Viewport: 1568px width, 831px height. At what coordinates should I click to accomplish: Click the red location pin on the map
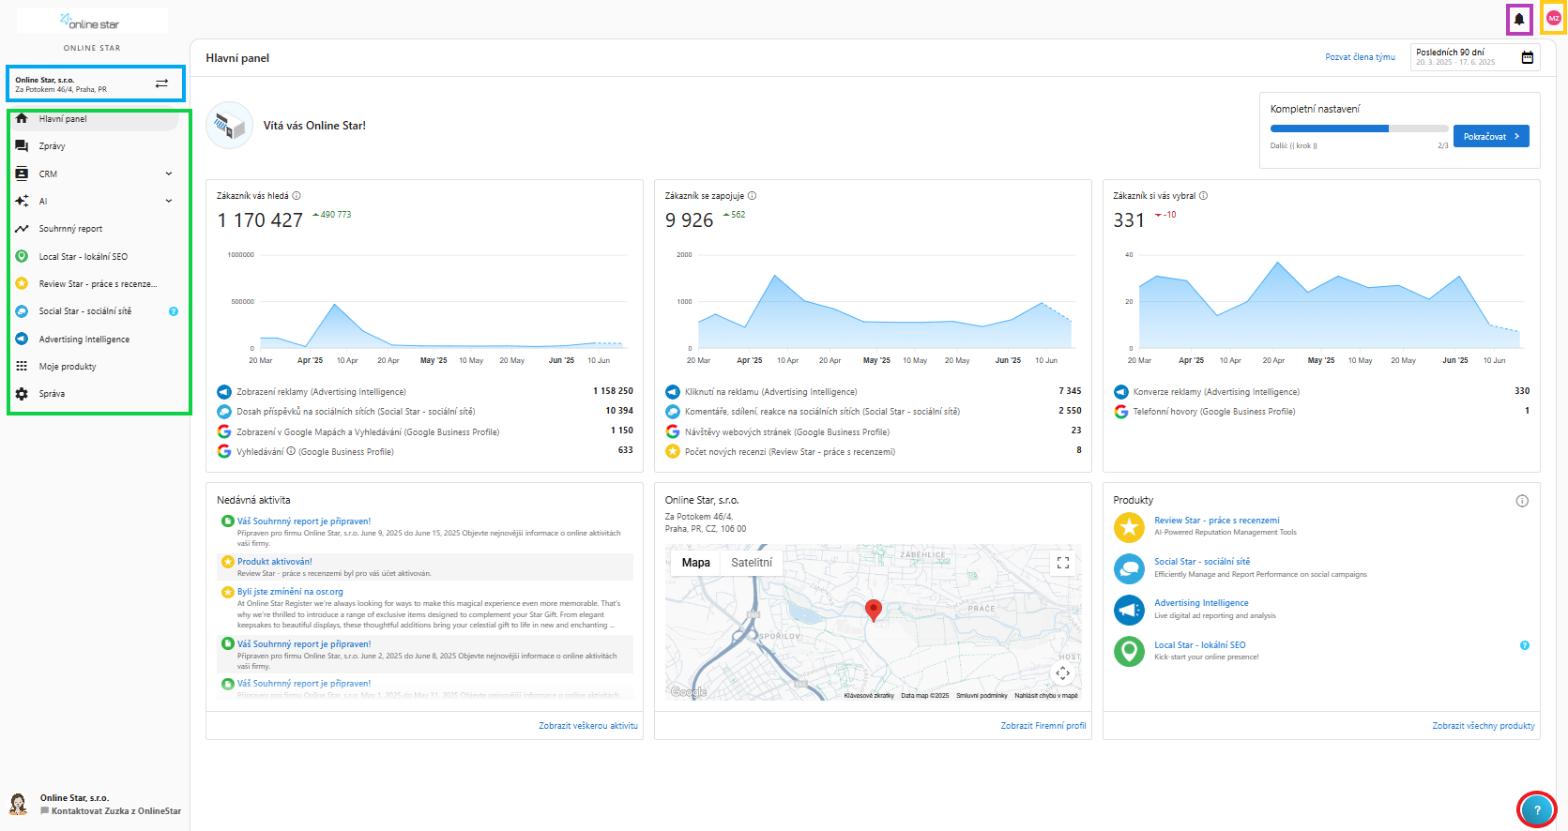tap(874, 611)
